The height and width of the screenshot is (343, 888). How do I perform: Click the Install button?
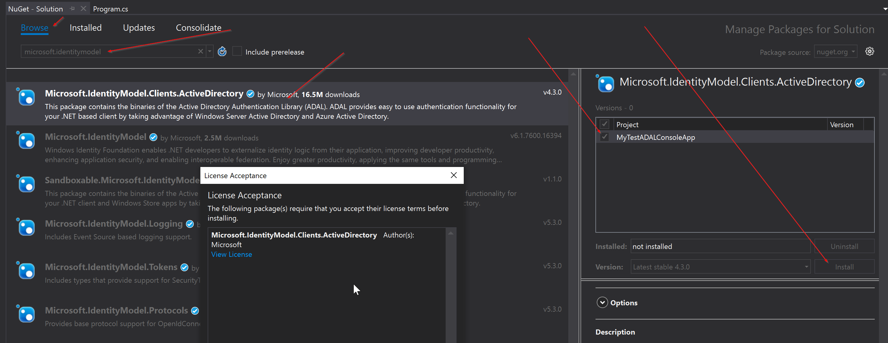(x=844, y=267)
